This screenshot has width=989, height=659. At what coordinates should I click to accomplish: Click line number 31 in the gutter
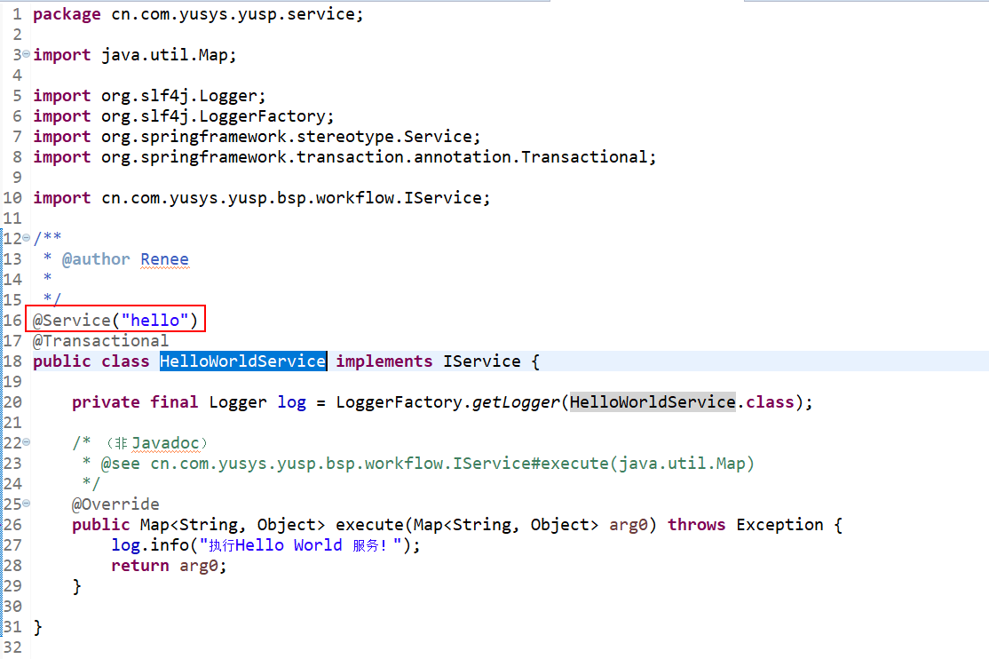pyautogui.click(x=12, y=627)
